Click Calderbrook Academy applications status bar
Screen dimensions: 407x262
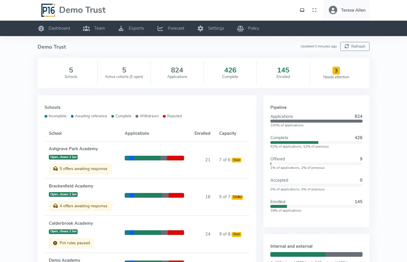pos(154,233)
